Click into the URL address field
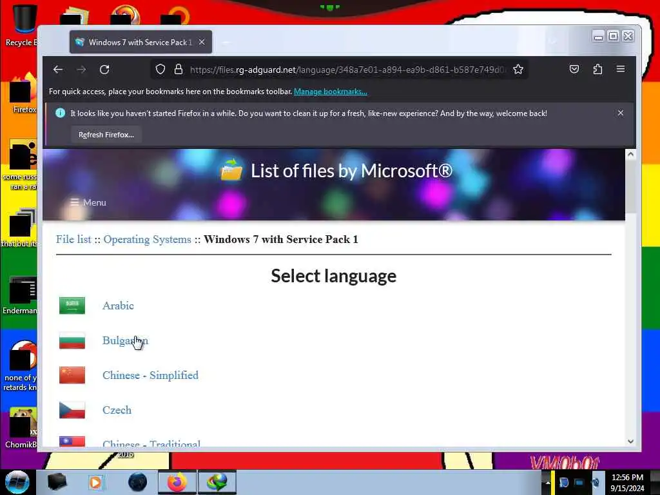This screenshot has height=495, width=660. point(347,70)
